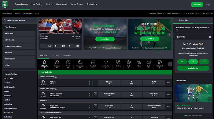This screenshot has width=214, height=119.
Task: Show next banner with carousel right arrow
Action: pyautogui.click(x=169, y=35)
